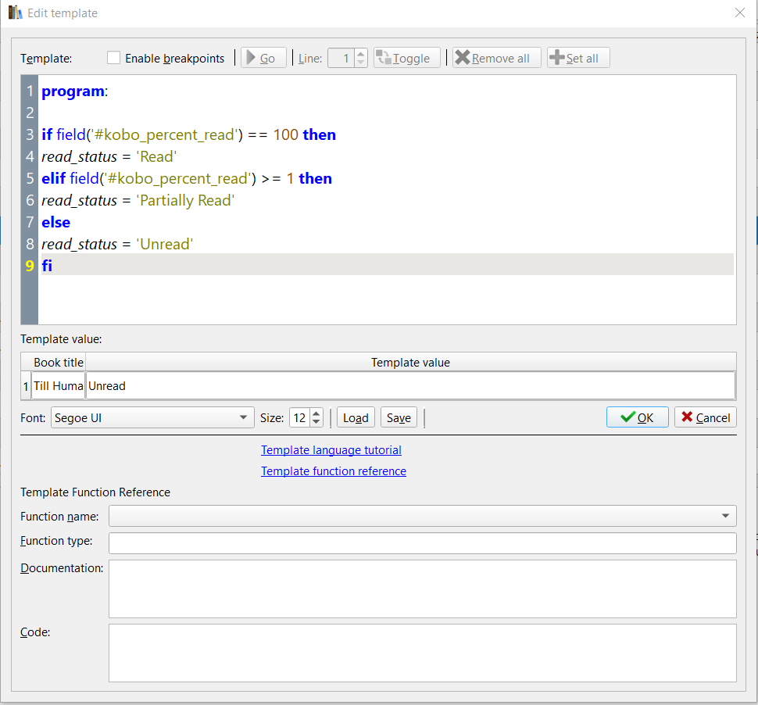Open the Font dropdown showing Segoe UI
This screenshot has width=758, height=705.
(152, 417)
